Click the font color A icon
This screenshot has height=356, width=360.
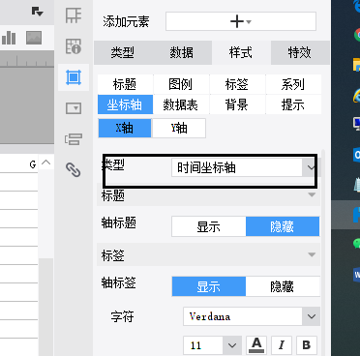256,345
